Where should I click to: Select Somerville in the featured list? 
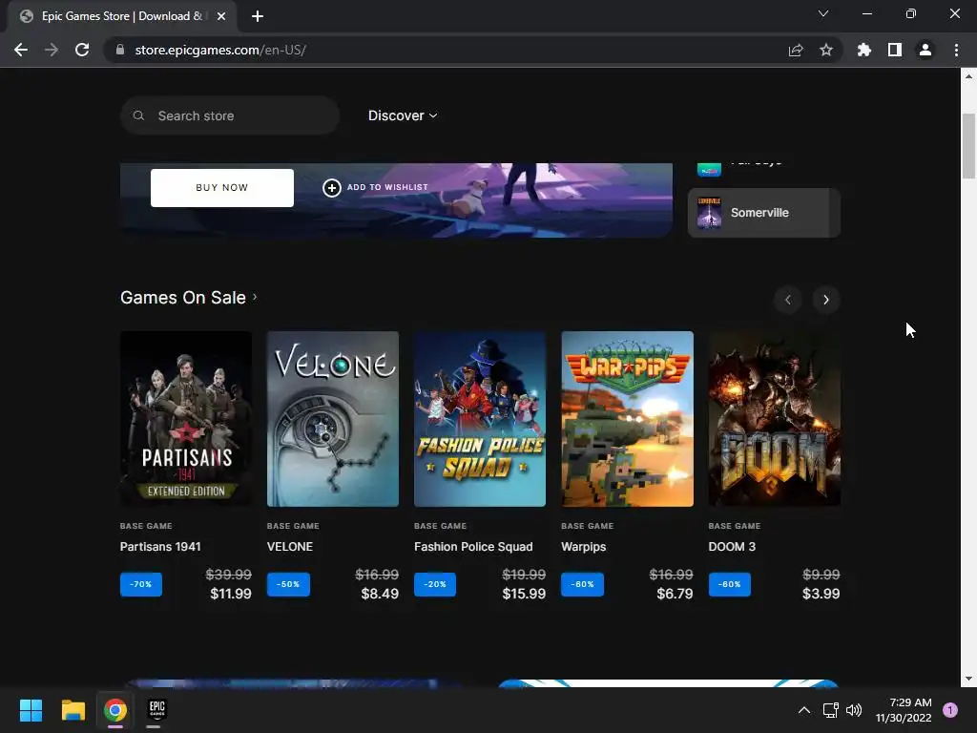click(x=764, y=213)
